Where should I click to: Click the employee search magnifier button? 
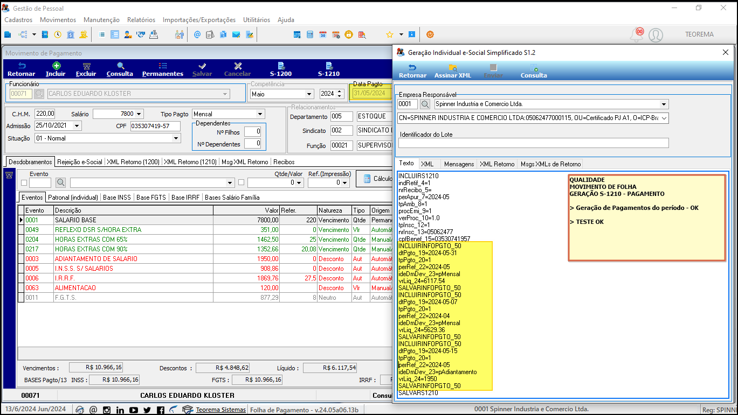click(x=39, y=94)
